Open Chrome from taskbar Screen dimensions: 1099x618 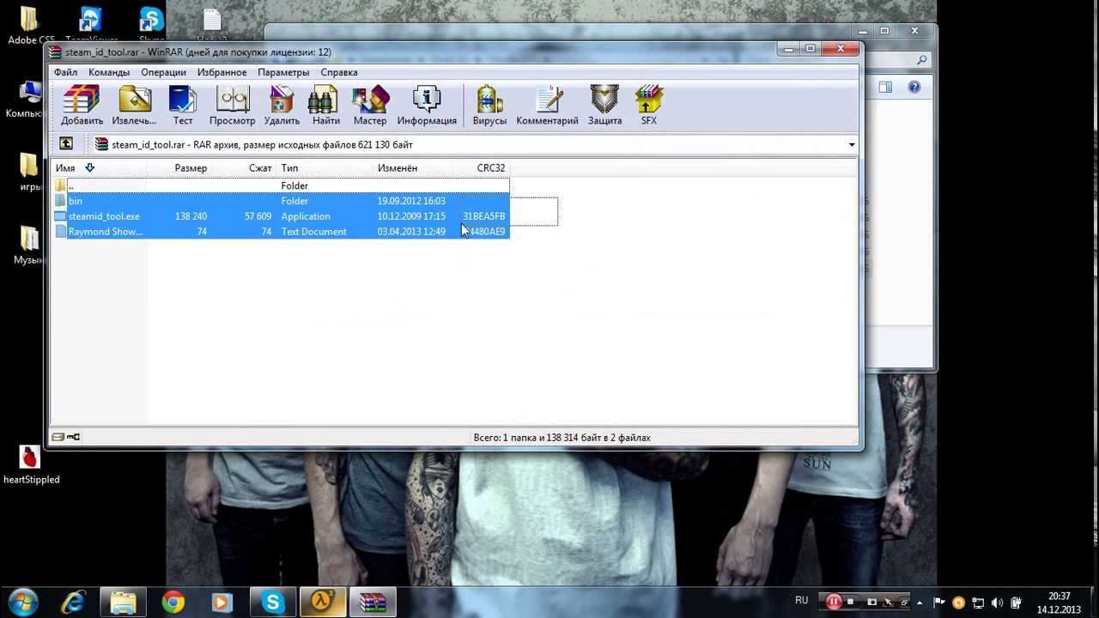[x=173, y=603]
